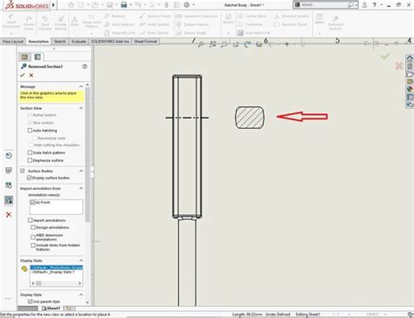
Task: Click the red cancel X under Removed Section1
Action: point(31,75)
